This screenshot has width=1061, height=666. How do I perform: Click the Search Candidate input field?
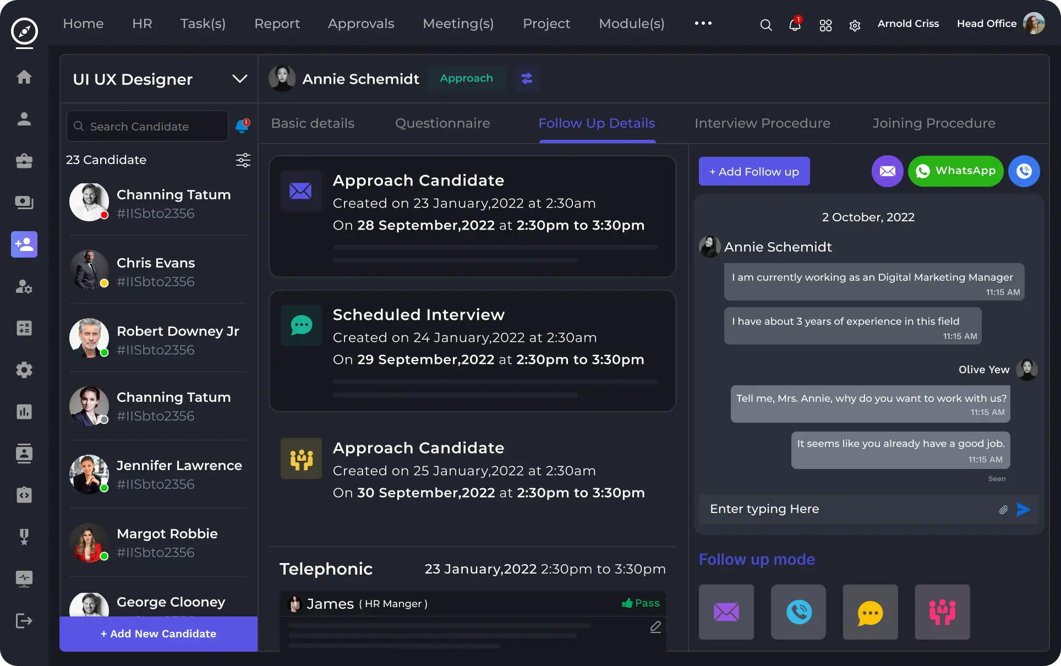click(147, 127)
